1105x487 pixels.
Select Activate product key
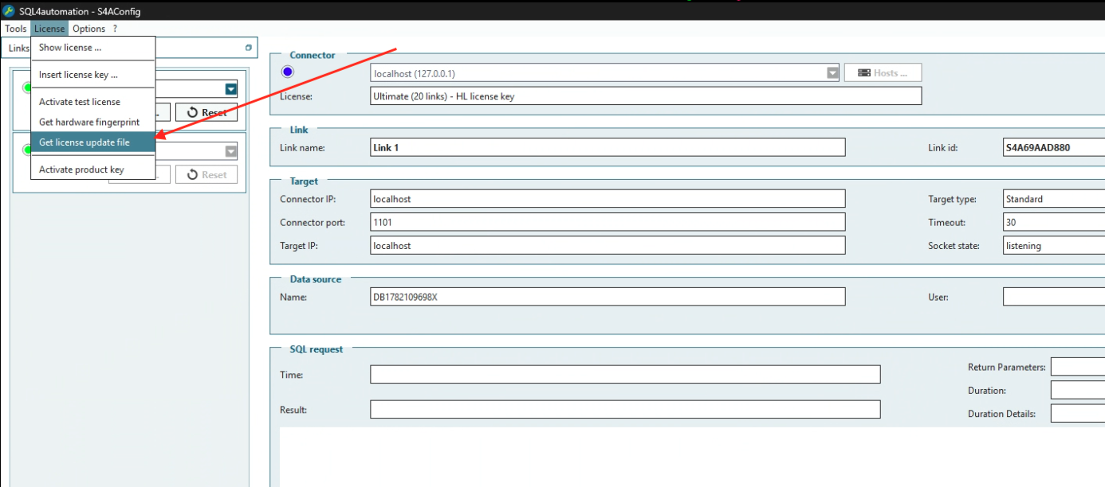click(x=92, y=169)
